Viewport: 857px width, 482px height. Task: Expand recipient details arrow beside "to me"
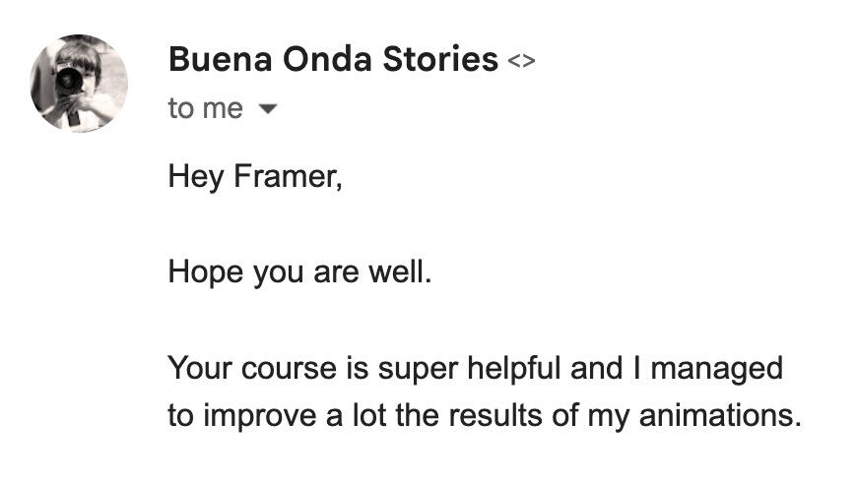click(265, 110)
